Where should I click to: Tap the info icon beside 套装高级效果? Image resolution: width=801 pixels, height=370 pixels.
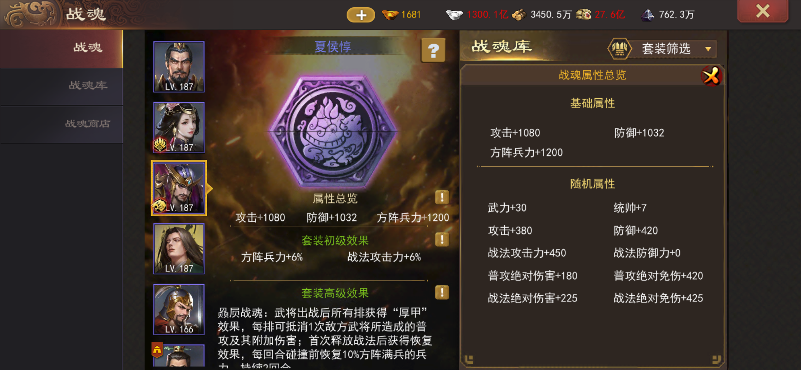442,292
